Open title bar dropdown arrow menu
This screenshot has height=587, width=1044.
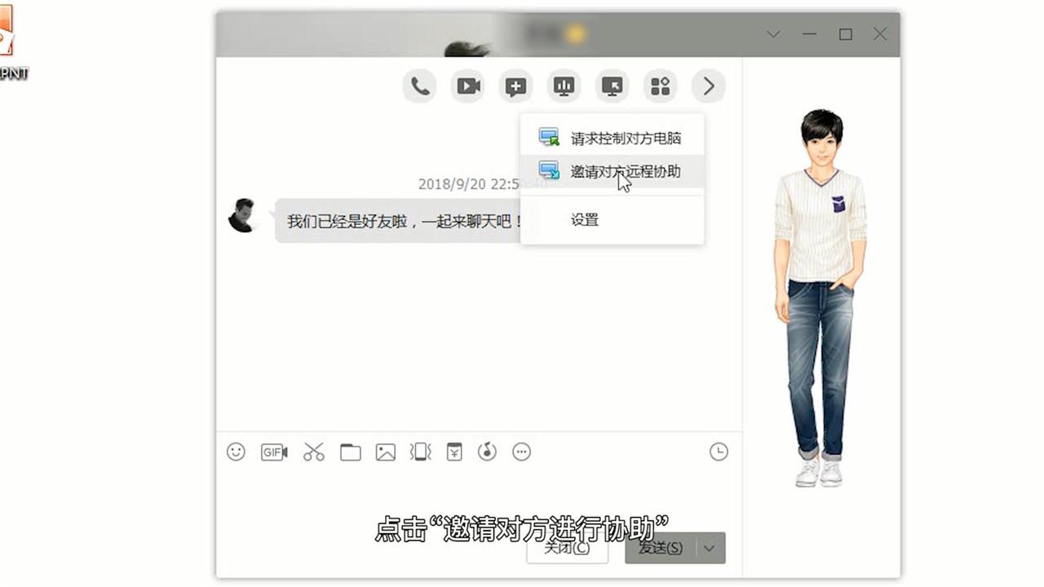tap(773, 34)
